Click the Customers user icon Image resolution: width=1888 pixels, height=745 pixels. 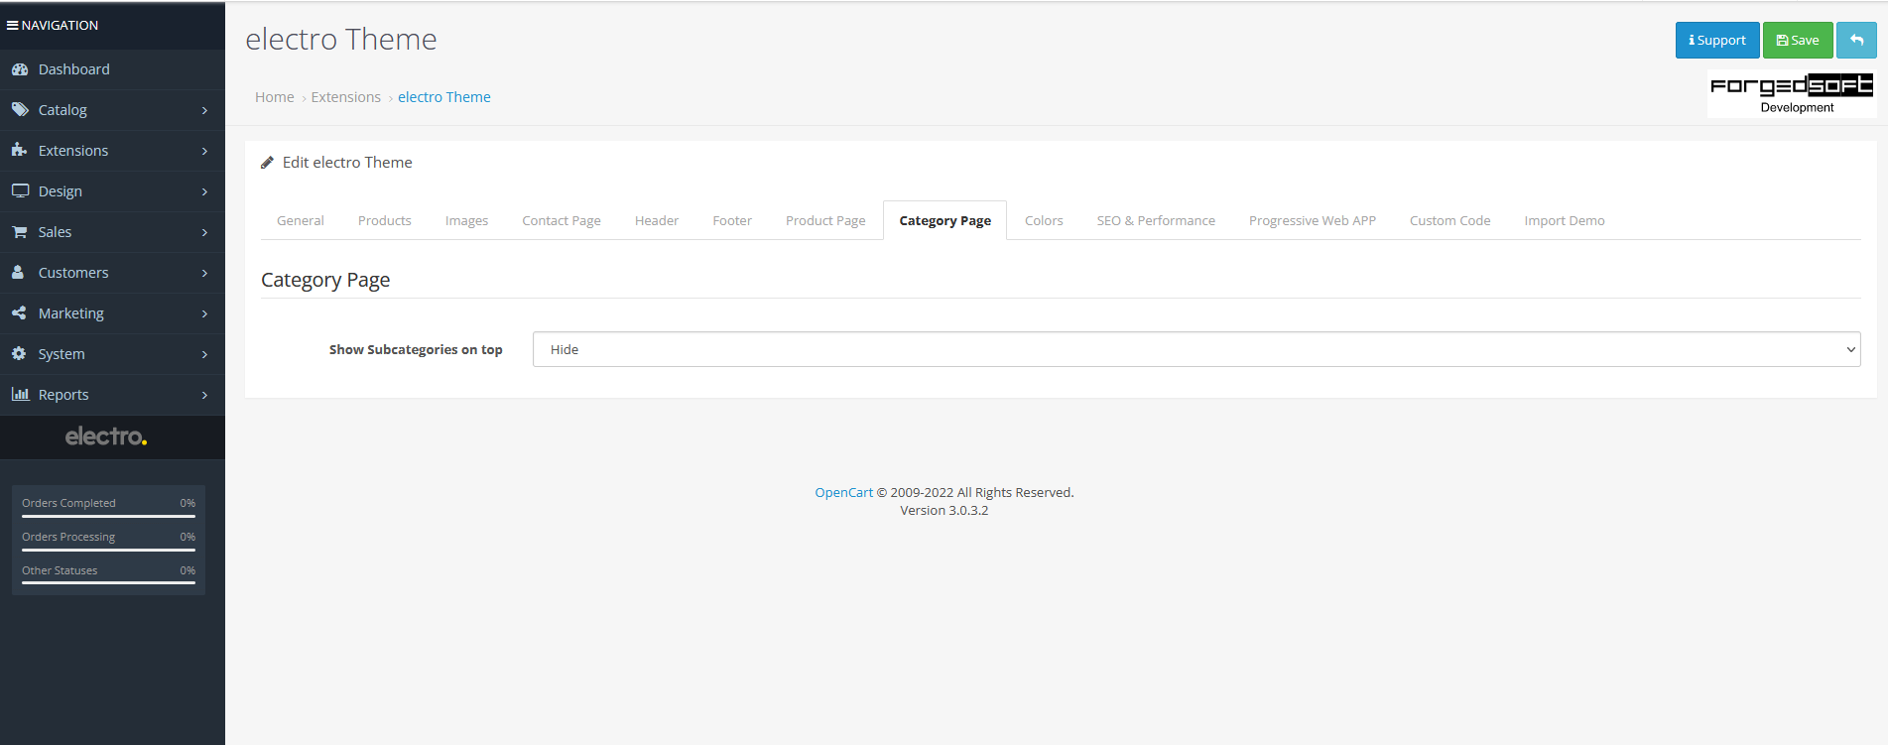tap(18, 272)
